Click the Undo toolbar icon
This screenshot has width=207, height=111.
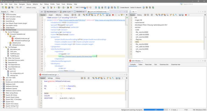tap(17, 8)
